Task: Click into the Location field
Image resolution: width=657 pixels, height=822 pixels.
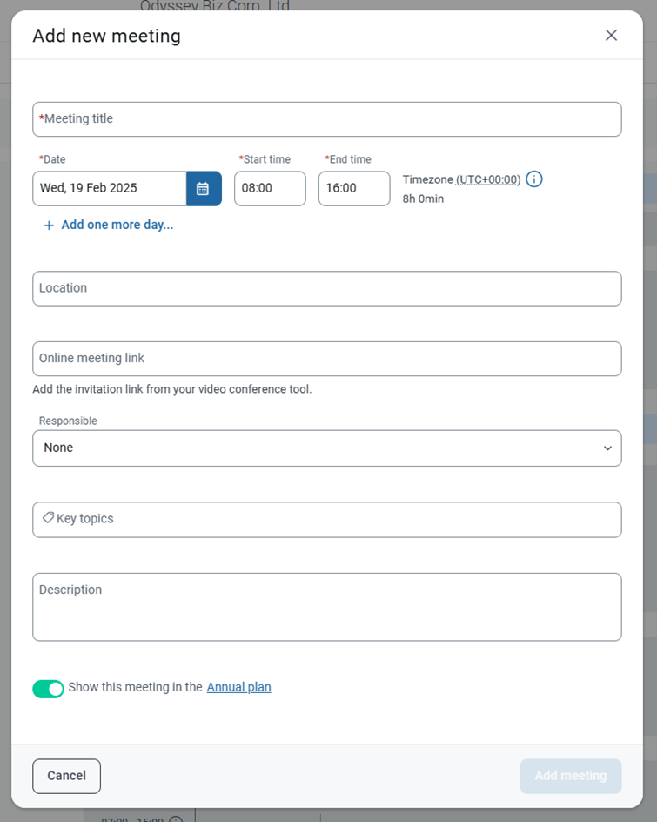Action: (327, 288)
